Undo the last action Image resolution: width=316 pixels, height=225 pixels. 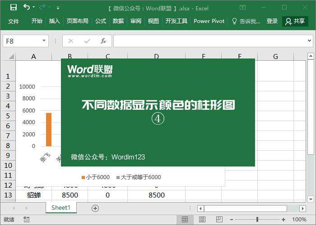pos(26,7)
